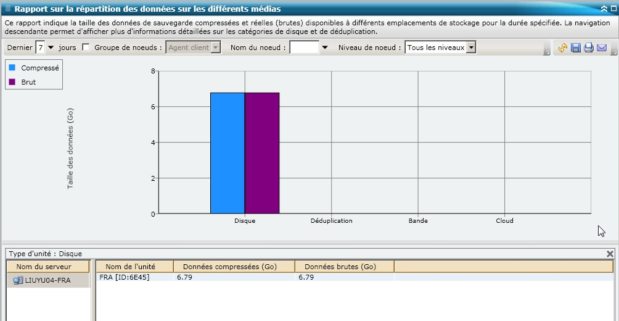This screenshot has width=619, height=321.
Task: Collapse the report panel with the double chevron
Action: coord(604,8)
